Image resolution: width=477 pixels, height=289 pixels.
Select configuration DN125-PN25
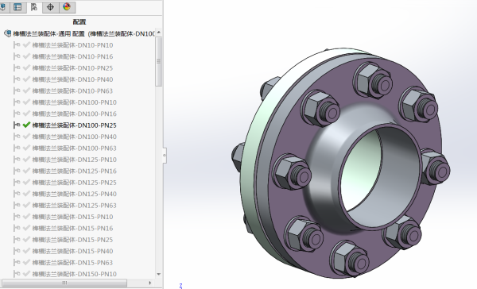click(74, 183)
